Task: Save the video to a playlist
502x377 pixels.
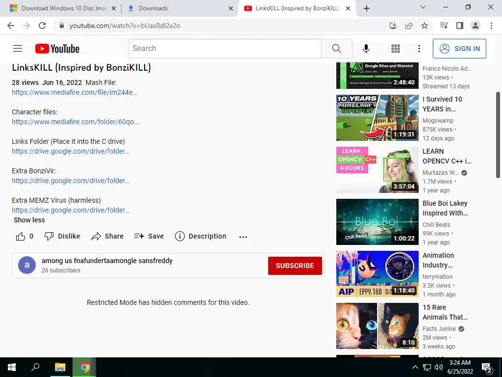Action: (x=149, y=236)
